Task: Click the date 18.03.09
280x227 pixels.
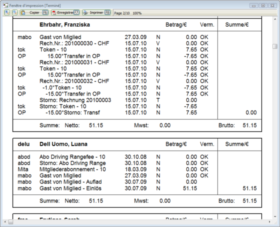Action: coord(135,169)
